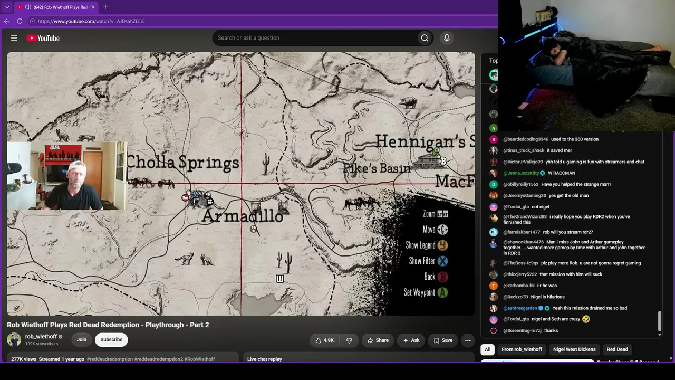Viewport: 675px width, 380px height.
Task: Open the #RobWiethoff hashtag link
Action: click(200, 359)
